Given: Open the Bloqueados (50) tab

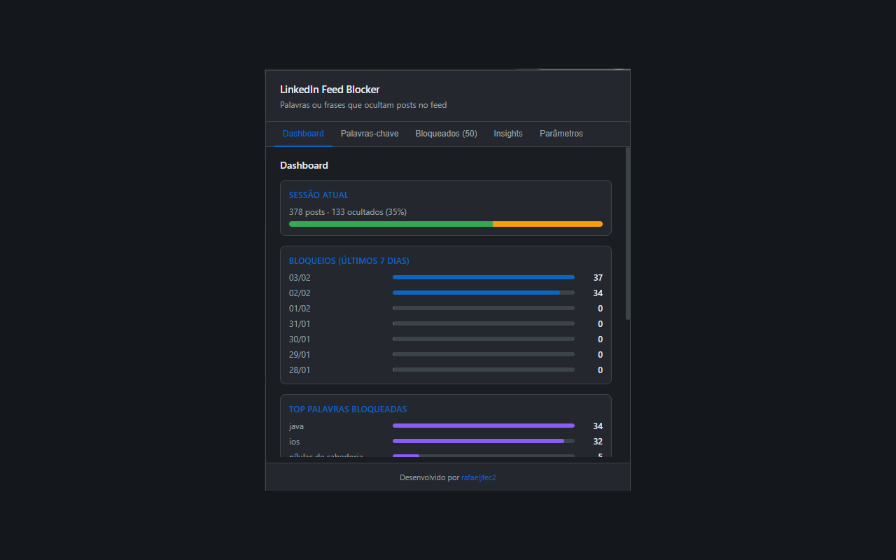Looking at the screenshot, I should (x=446, y=134).
